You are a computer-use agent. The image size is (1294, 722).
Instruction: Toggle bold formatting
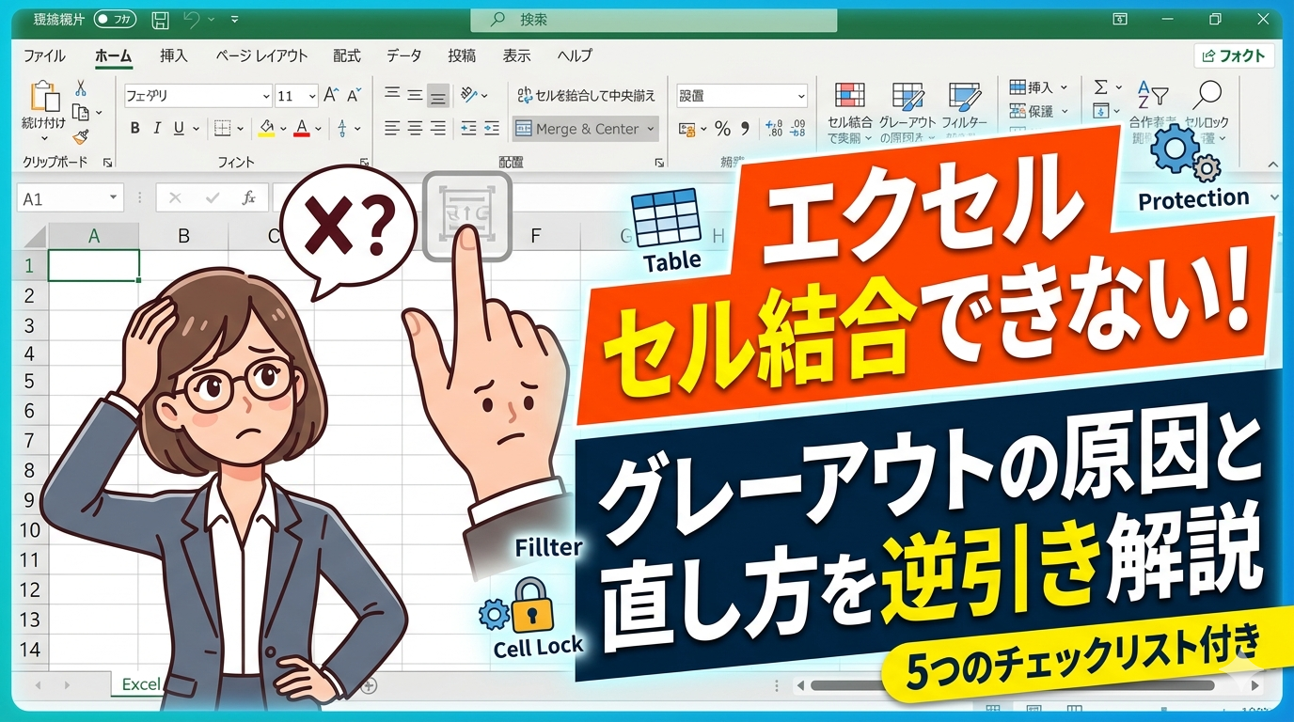click(x=134, y=129)
